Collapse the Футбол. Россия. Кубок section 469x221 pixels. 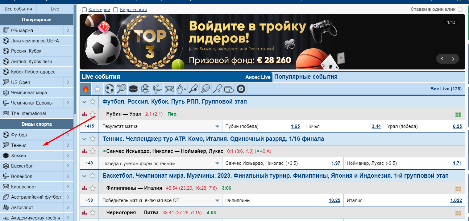coord(85,101)
